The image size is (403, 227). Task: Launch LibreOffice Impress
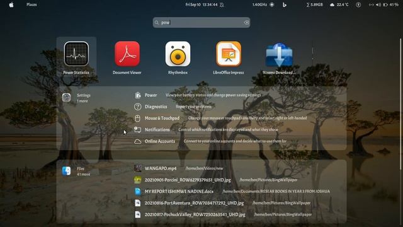point(228,58)
